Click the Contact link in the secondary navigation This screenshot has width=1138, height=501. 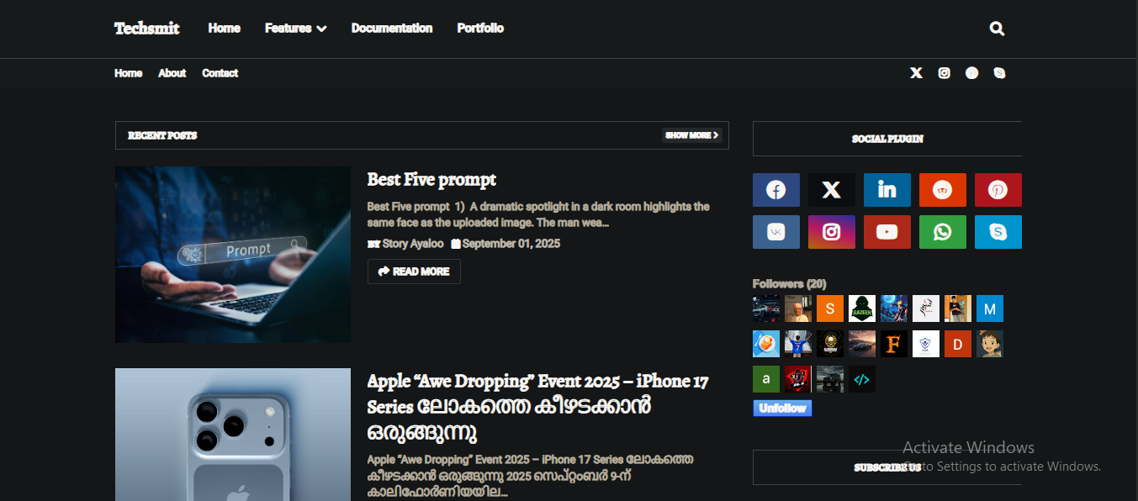pyautogui.click(x=220, y=73)
